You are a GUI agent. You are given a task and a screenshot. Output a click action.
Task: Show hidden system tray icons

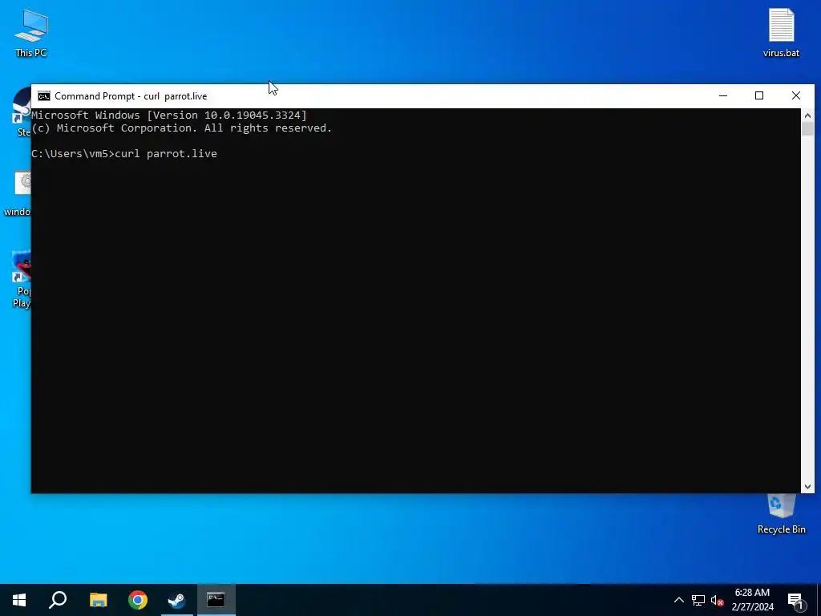[678, 600]
